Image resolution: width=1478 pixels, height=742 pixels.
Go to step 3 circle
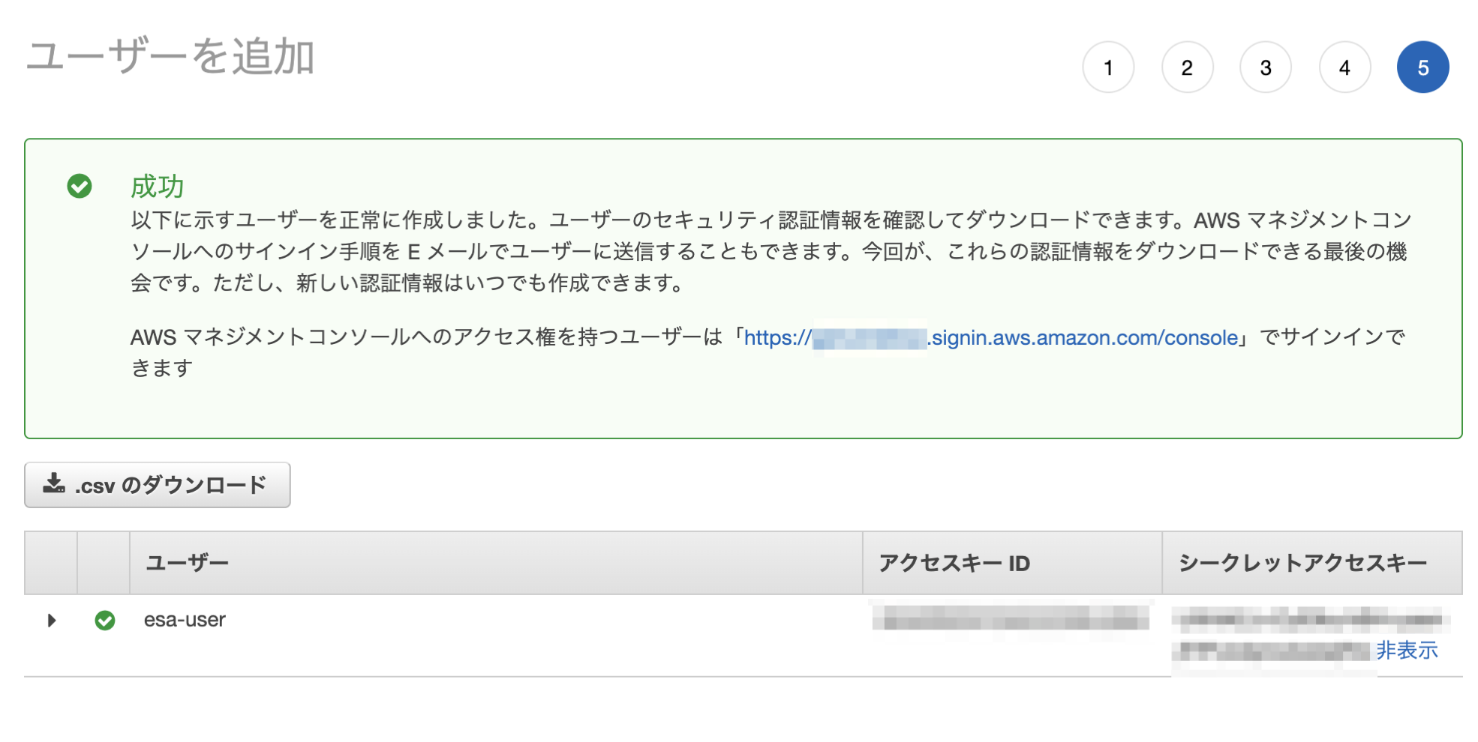coord(1266,67)
